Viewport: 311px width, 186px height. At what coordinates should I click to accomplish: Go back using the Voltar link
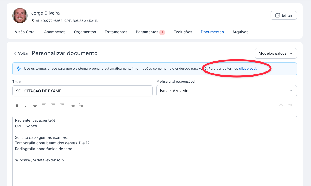(x=21, y=53)
